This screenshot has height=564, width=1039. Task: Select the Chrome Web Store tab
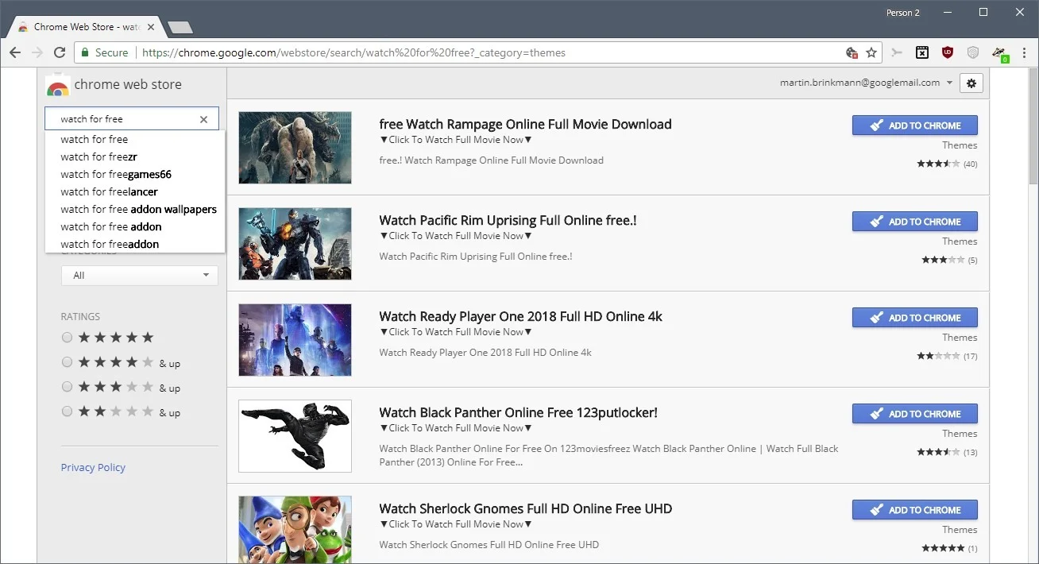point(86,27)
